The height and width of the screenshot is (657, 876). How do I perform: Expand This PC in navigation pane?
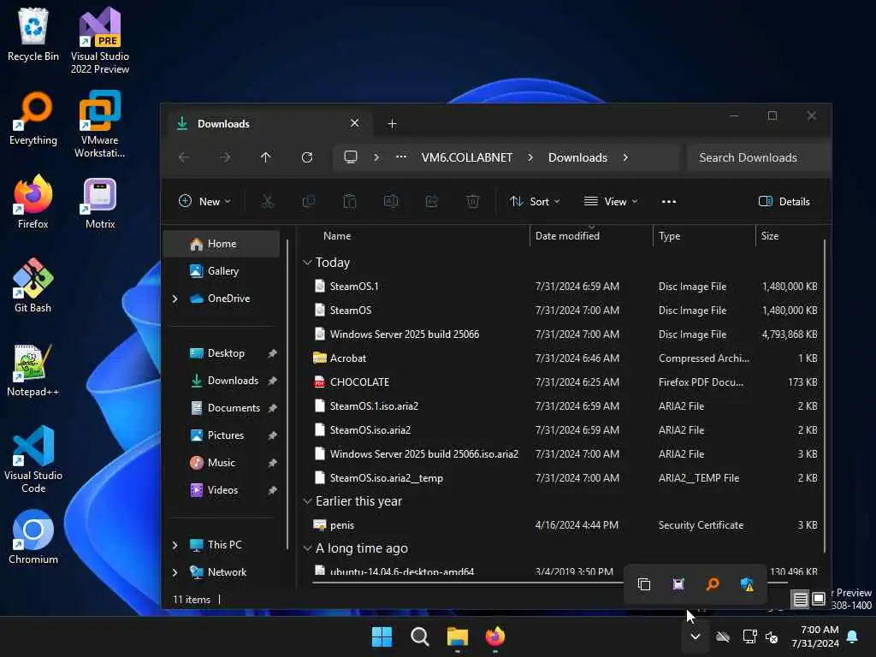pyautogui.click(x=175, y=545)
